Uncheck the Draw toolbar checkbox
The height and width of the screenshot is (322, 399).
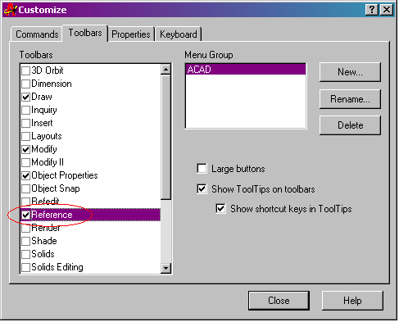pos(25,97)
